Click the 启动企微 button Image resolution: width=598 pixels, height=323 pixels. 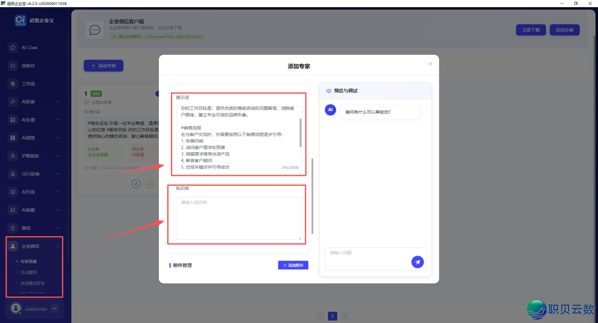564,30
